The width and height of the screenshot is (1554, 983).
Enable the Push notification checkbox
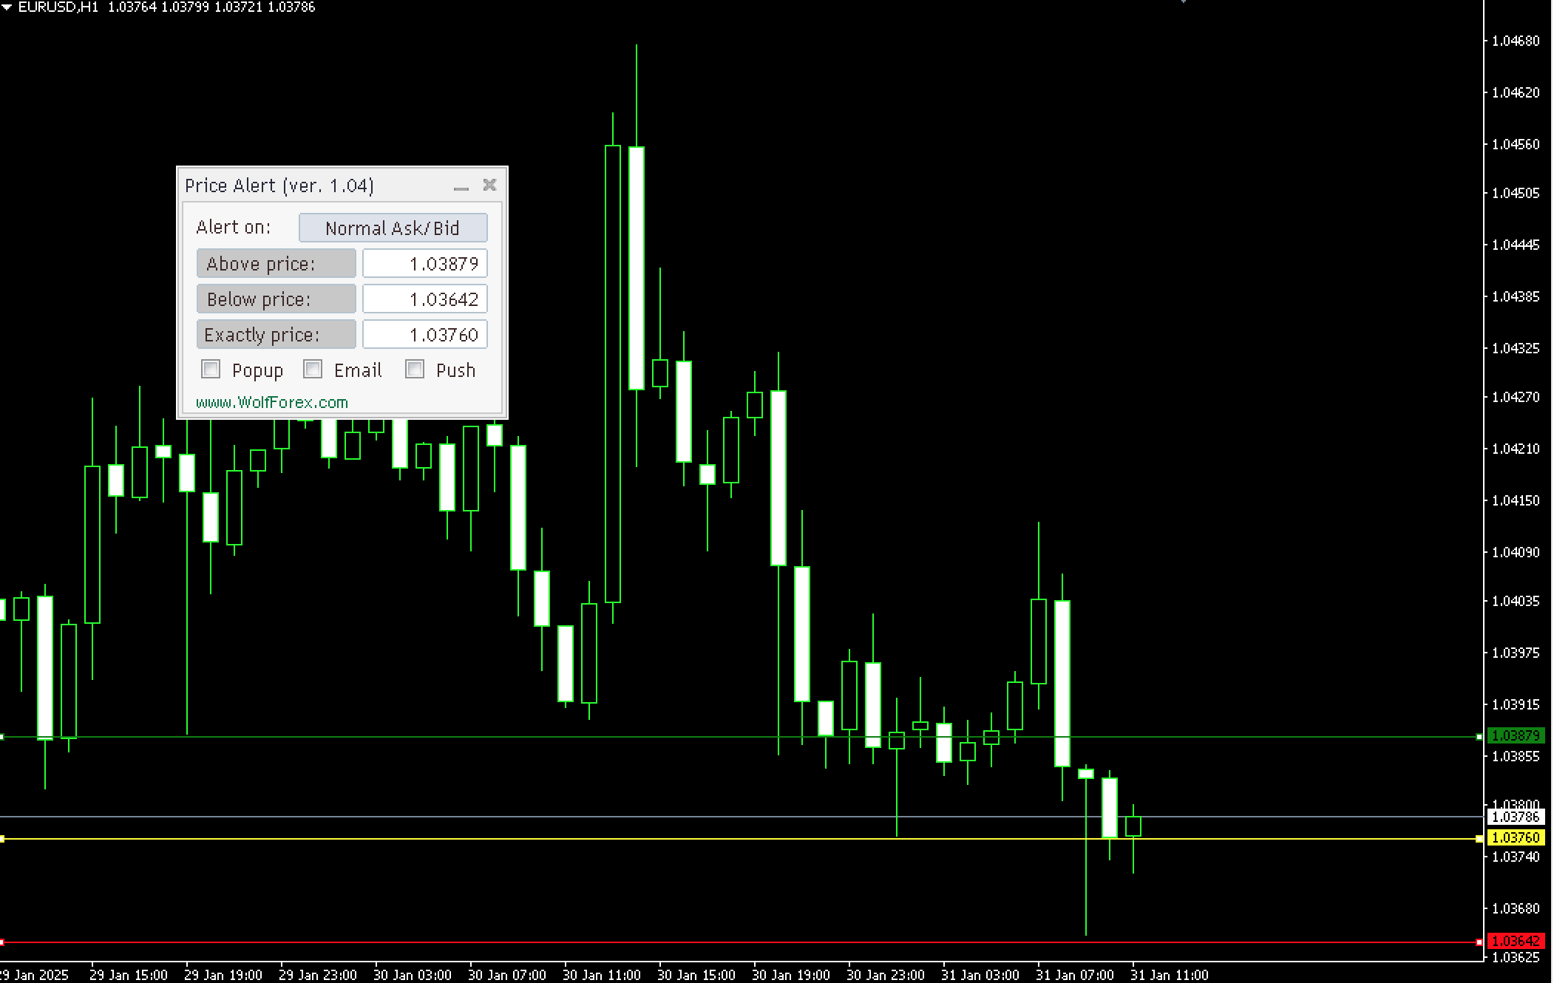click(414, 369)
